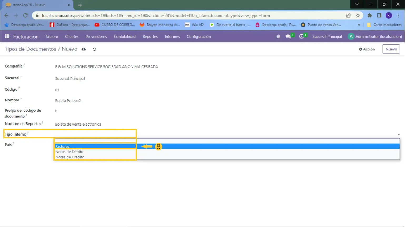Click the Tipo interno help question mark
This screenshot has width=405, height=227.
[x=28, y=133]
